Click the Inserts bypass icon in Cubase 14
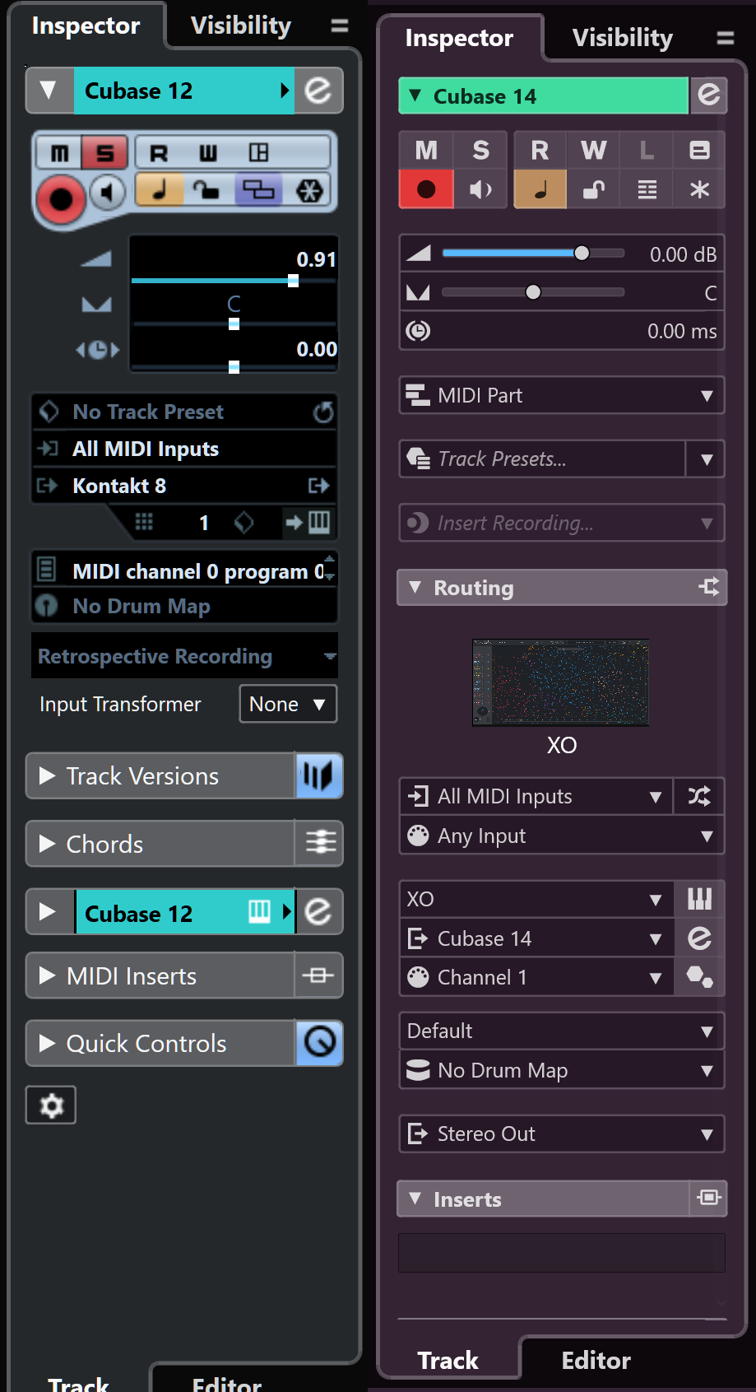The height and width of the screenshot is (1392, 756). click(x=708, y=1198)
